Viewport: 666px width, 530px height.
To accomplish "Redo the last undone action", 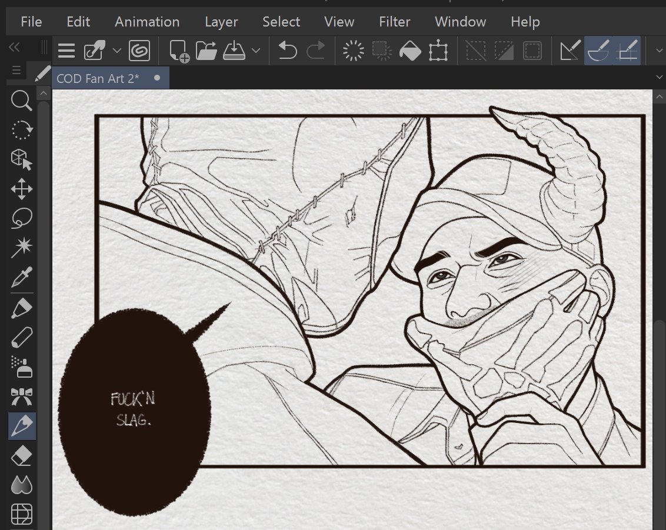I will [x=315, y=51].
